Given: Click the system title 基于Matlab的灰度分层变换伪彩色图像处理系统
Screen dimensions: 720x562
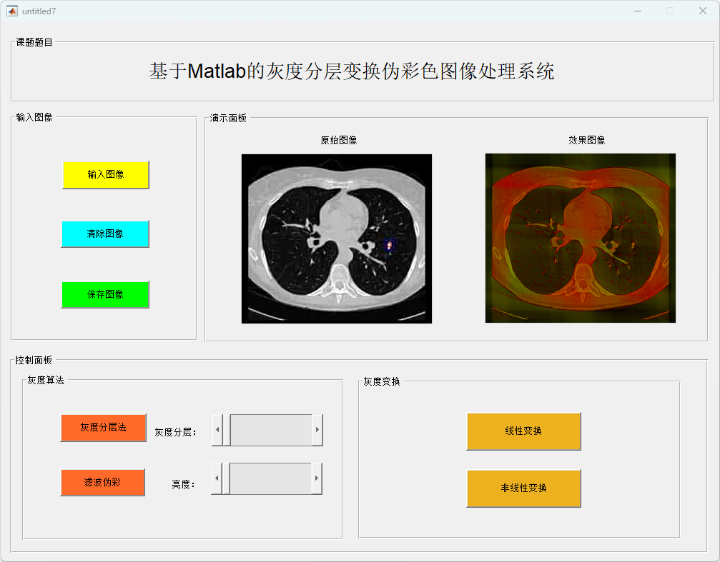Looking at the screenshot, I should tap(352, 71).
